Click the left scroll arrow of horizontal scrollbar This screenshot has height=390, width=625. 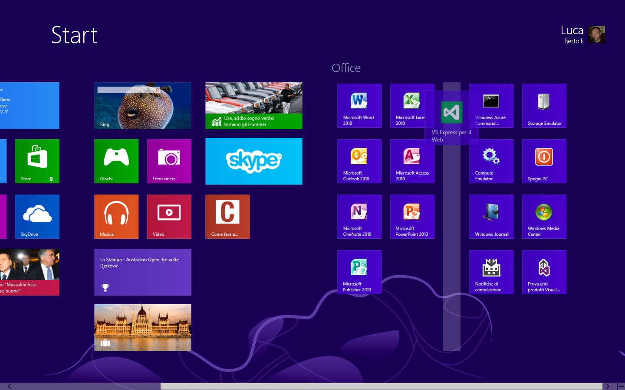coord(9,386)
